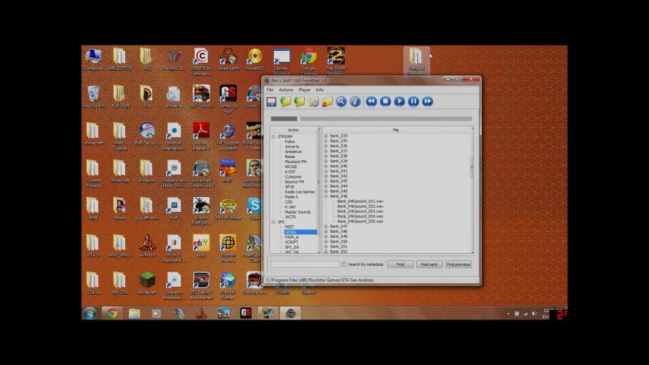Open the Player menu
This screenshot has height=365, width=649.
coord(305,90)
